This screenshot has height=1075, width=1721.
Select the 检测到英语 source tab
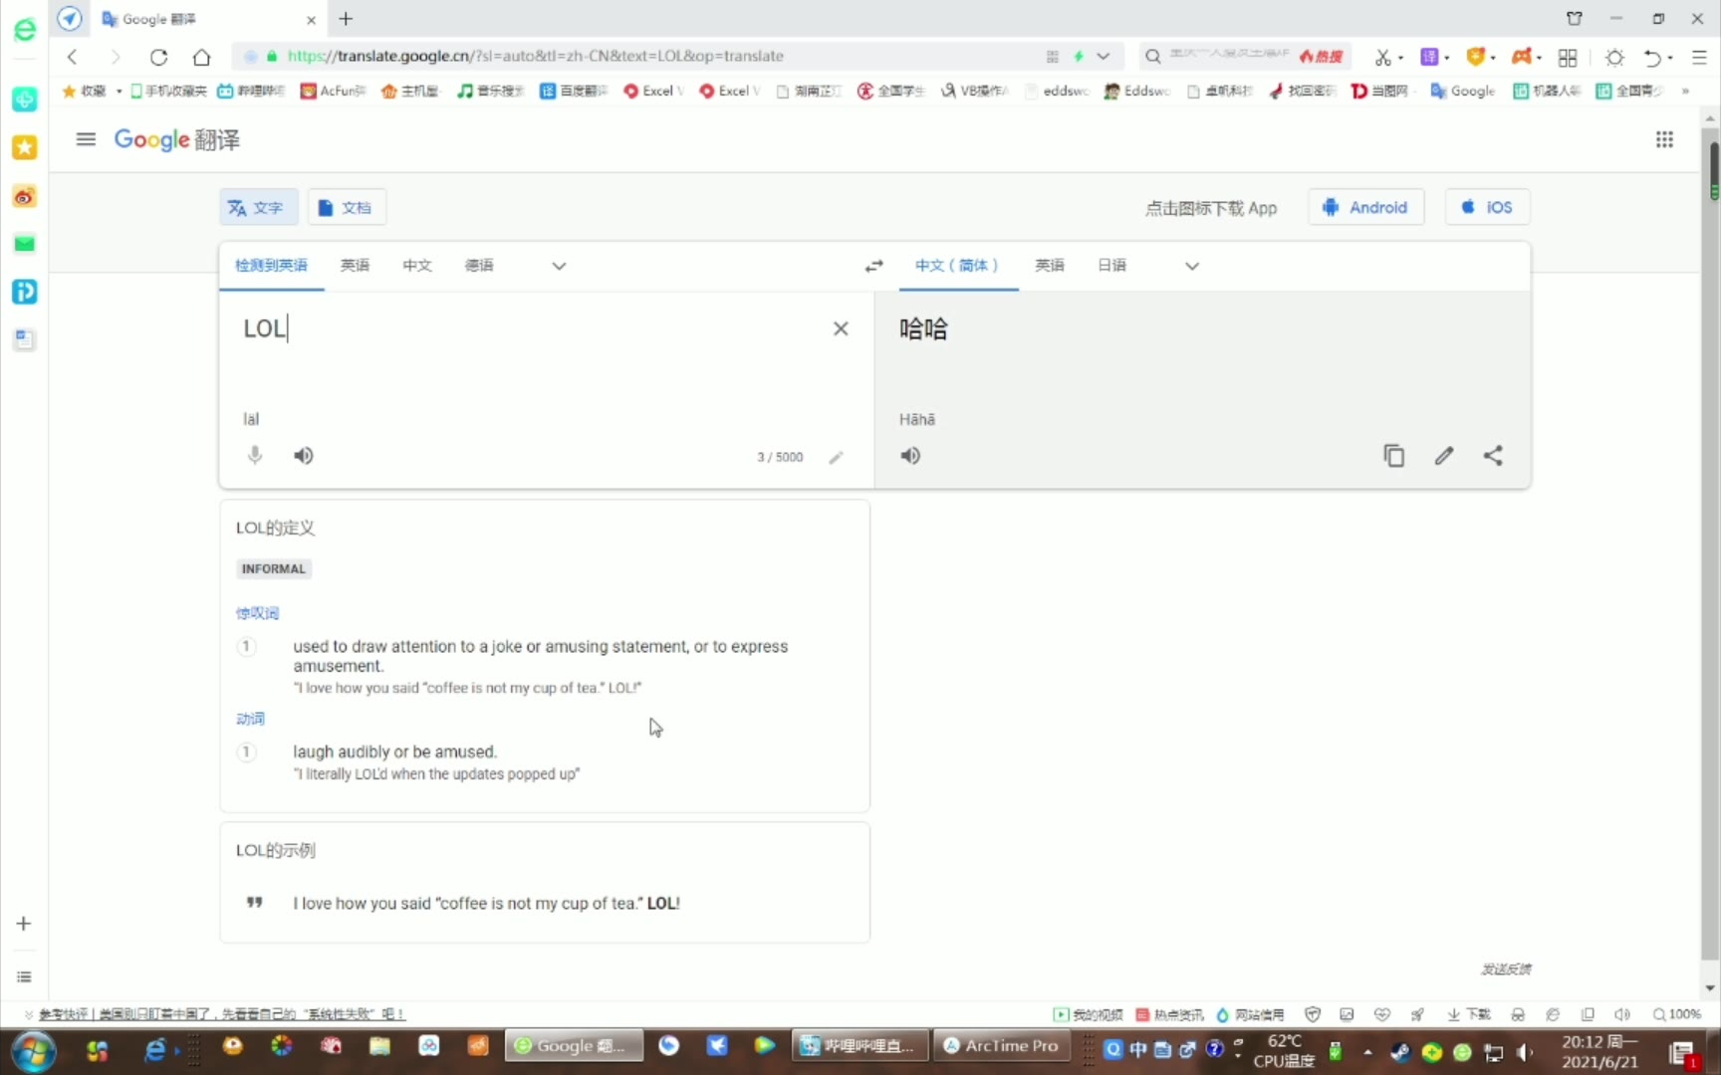click(271, 266)
